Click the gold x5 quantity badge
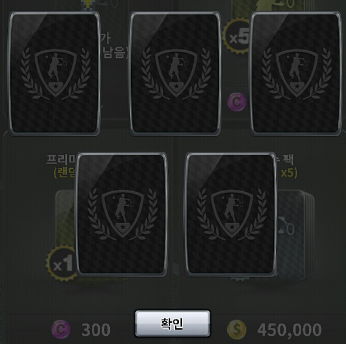This screenshot has width=346, height=344. (236, 36)
